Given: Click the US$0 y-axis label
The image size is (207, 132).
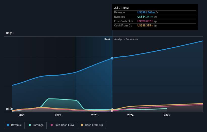Looking at the screenshot, I should 9,109.
